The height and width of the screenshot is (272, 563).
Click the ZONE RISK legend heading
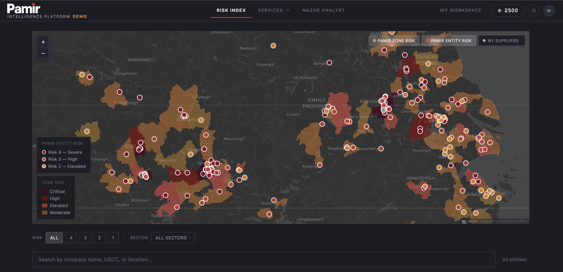click(x=53, y=182)
